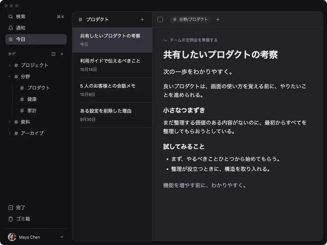
Task: Open note 共有したいプロダクトの考察 in the list
Action: pyautogui.click(x=112, y=40)
